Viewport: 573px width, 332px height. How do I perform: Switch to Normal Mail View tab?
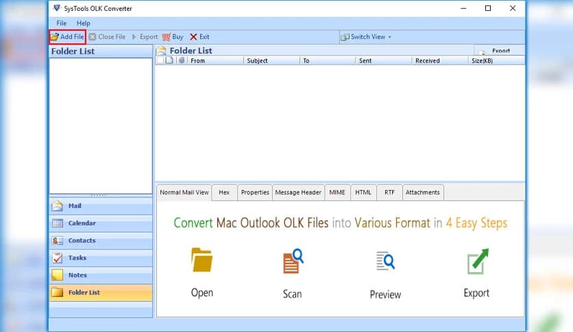pos(184,192)
